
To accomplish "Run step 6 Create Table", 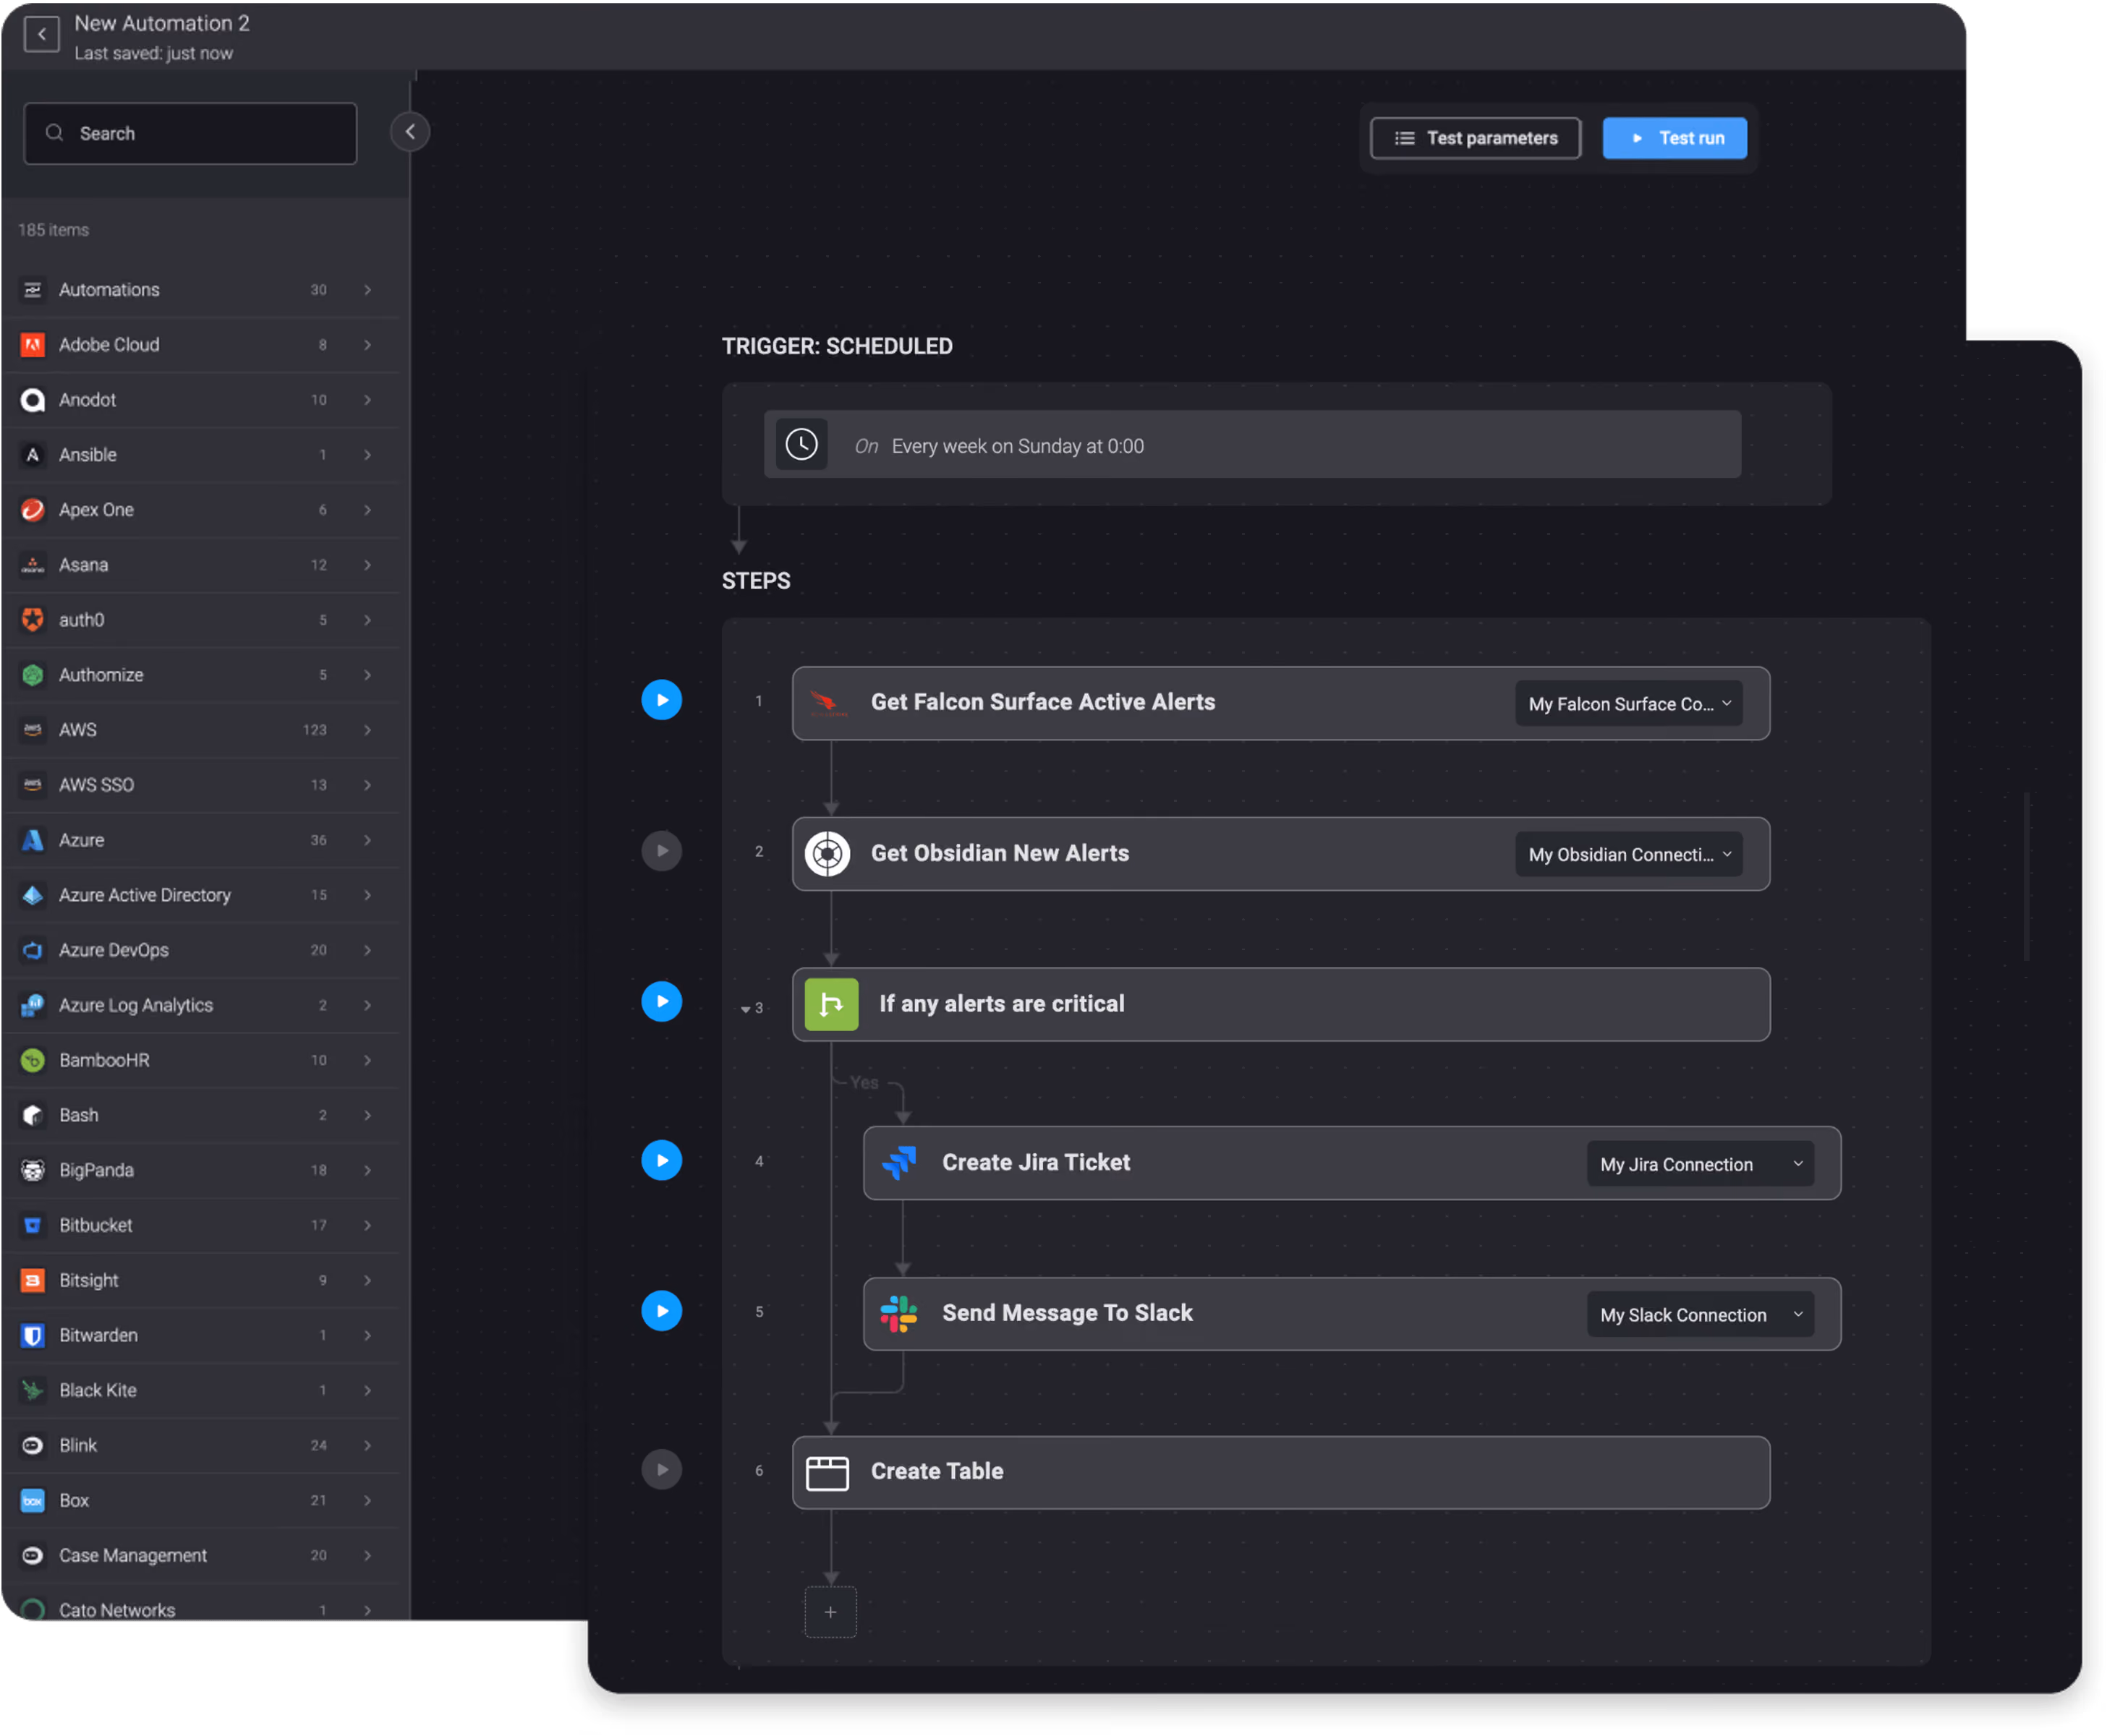I will pyautogui.click(x=661, y=1470).
